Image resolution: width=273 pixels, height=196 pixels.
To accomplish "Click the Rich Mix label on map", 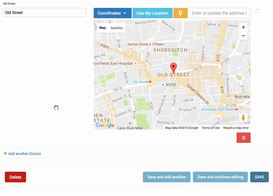I will 242,97.
